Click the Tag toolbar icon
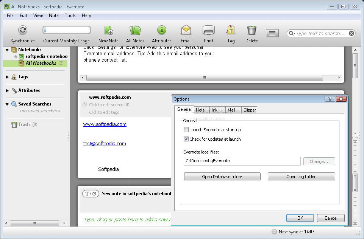The height and width of the screenshot is (239, 364). coord(231,30)
